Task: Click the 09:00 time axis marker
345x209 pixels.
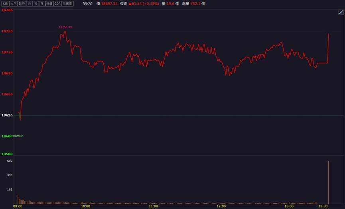Action: 18,206
